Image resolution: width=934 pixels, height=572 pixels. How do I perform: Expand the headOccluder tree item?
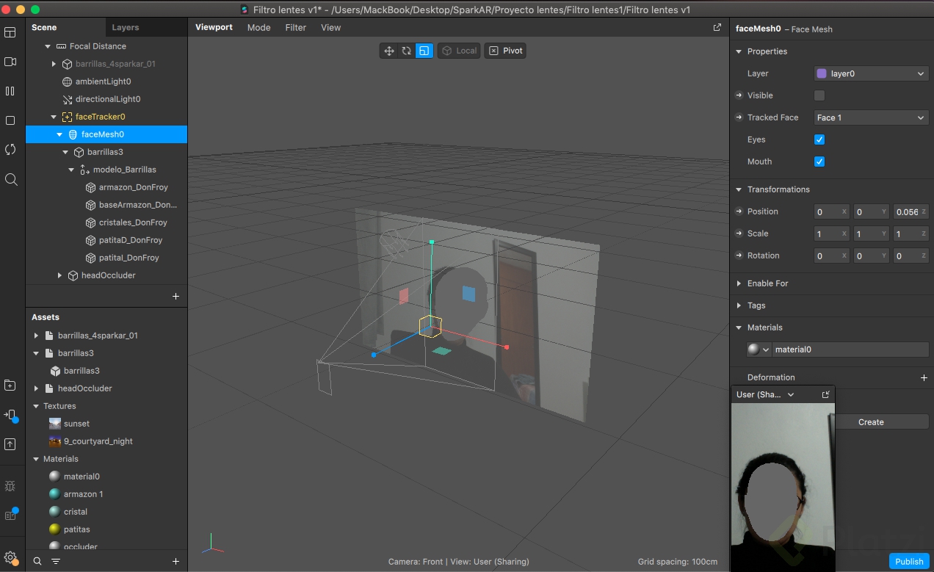point(60,275)
